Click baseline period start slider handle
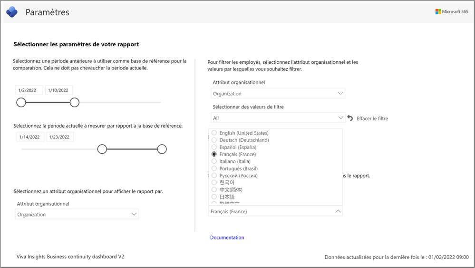Image resolution: width=475 pixels, height=268 pixels. tap(21, 102)
